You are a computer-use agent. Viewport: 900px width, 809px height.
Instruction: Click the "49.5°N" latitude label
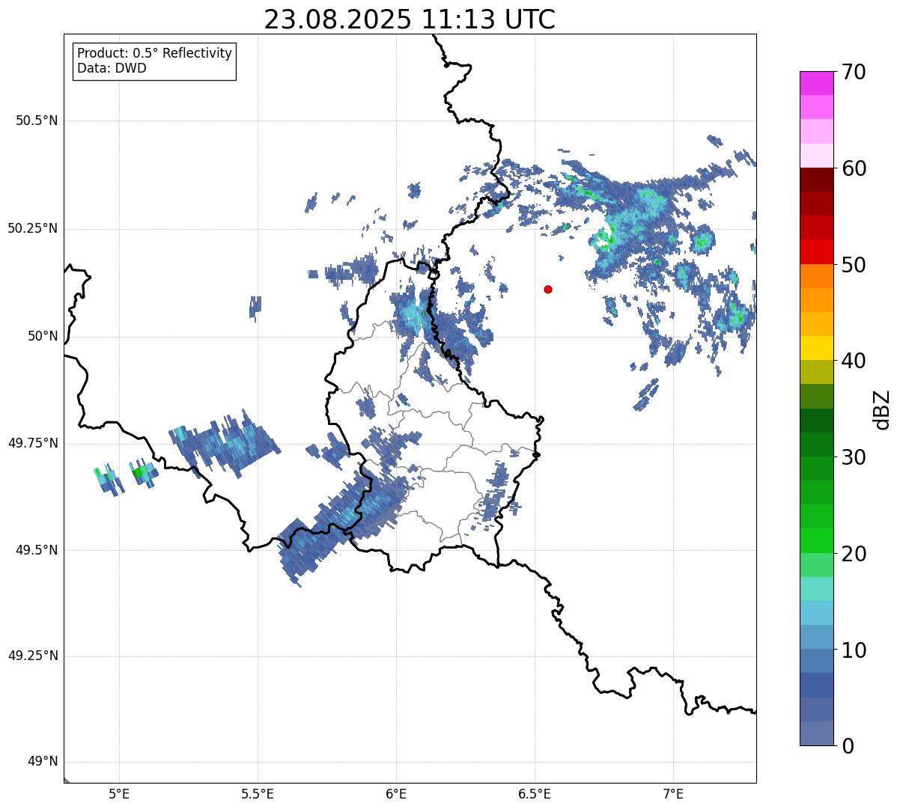point(37,550)
